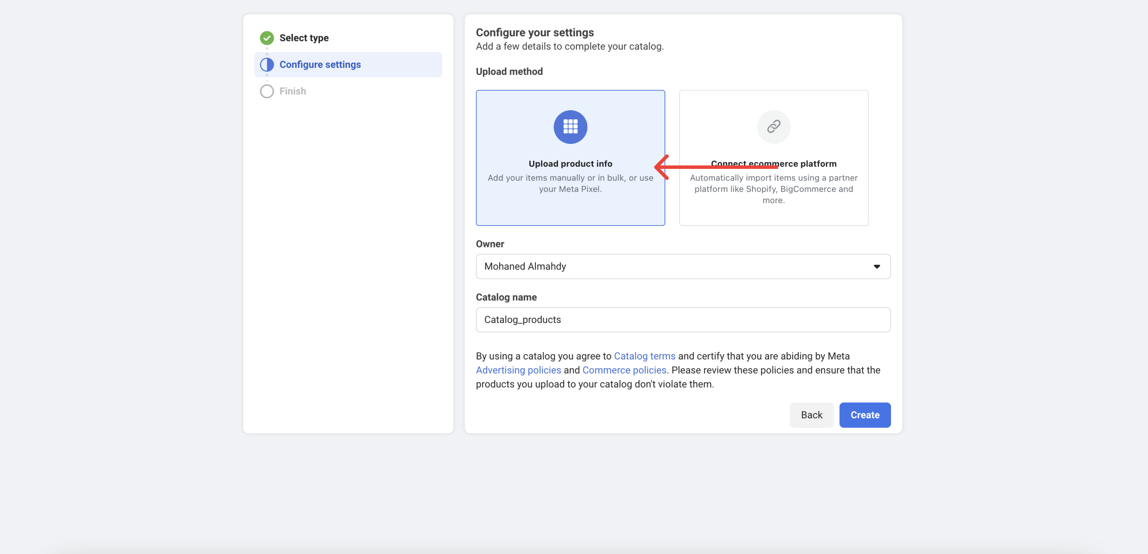Click the empty Finish step circle
The width and height of the screenshot is (1148, 554).
pyautogui.click(x=267, y=91)
